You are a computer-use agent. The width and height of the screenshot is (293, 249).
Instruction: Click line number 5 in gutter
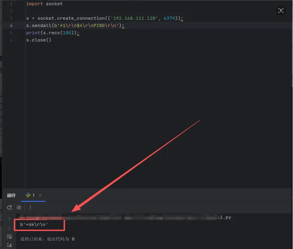[x=11, y=33]
